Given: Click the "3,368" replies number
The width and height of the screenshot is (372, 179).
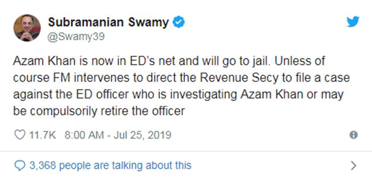Looking at the screenshot, I should click(x=43, y=165).
